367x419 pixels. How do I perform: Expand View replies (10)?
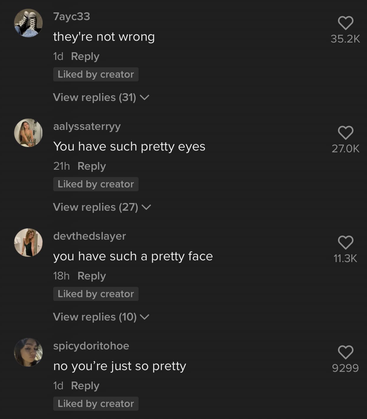coord(101,317)
